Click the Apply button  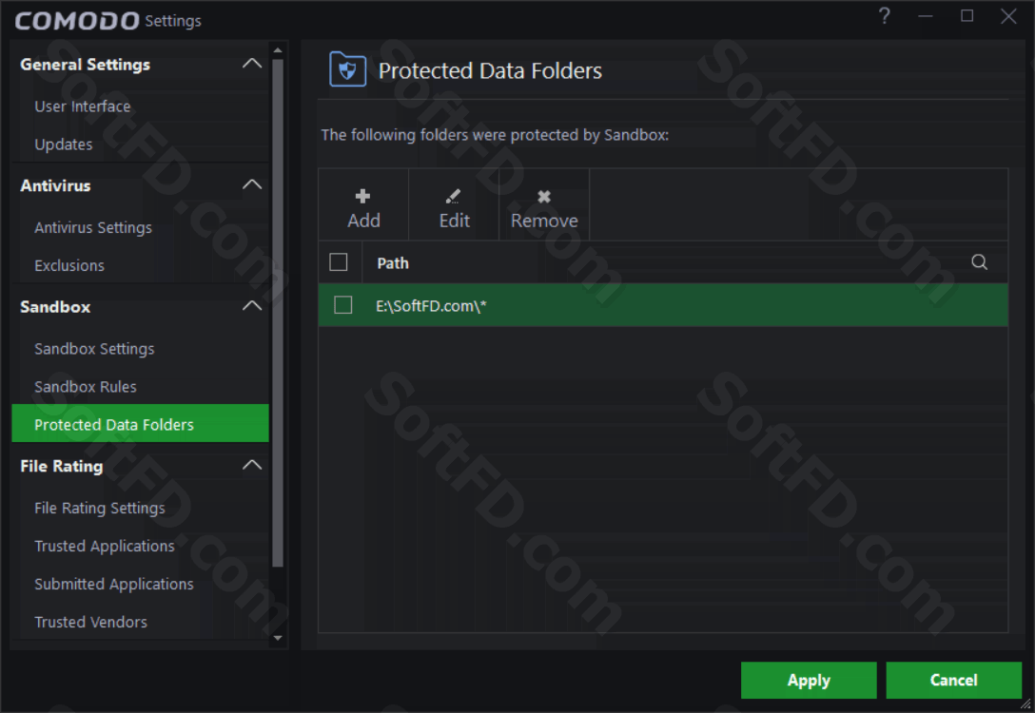click(809, 680)
